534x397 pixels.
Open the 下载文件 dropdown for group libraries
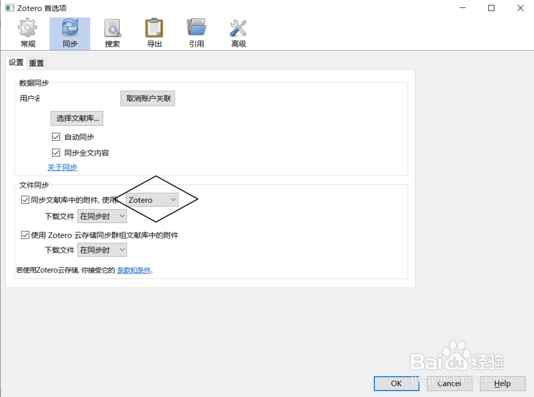point(102,250)
